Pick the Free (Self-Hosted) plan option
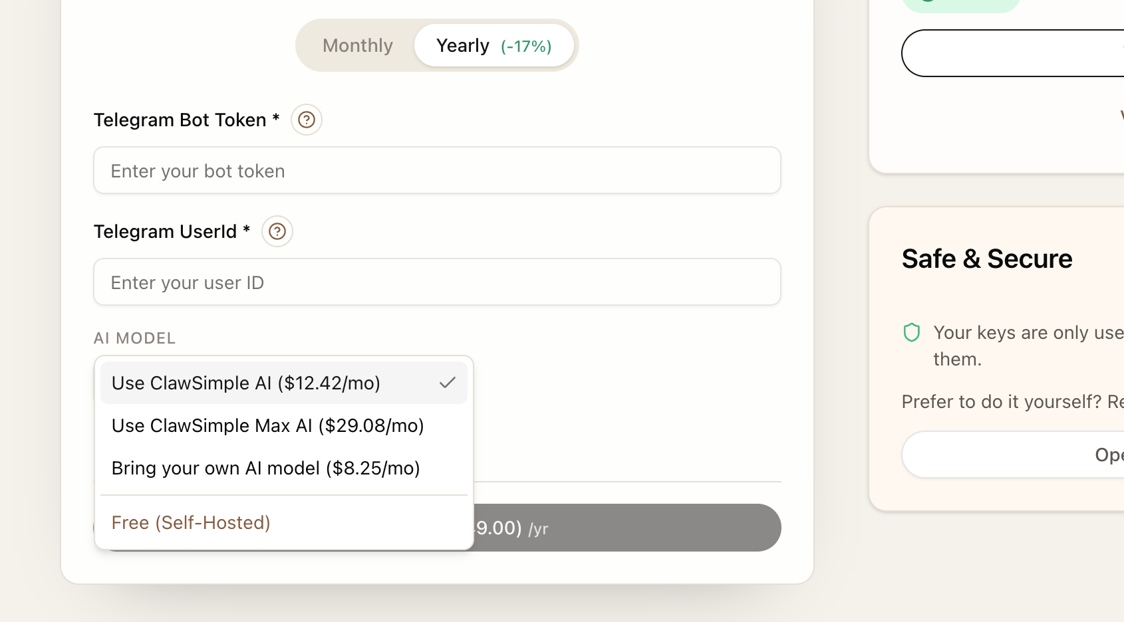Screen dimensions: 1124x622 click(191, 522)
